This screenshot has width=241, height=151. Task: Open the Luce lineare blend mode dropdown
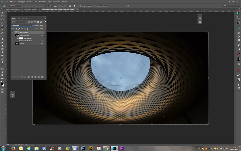[22, 25]
